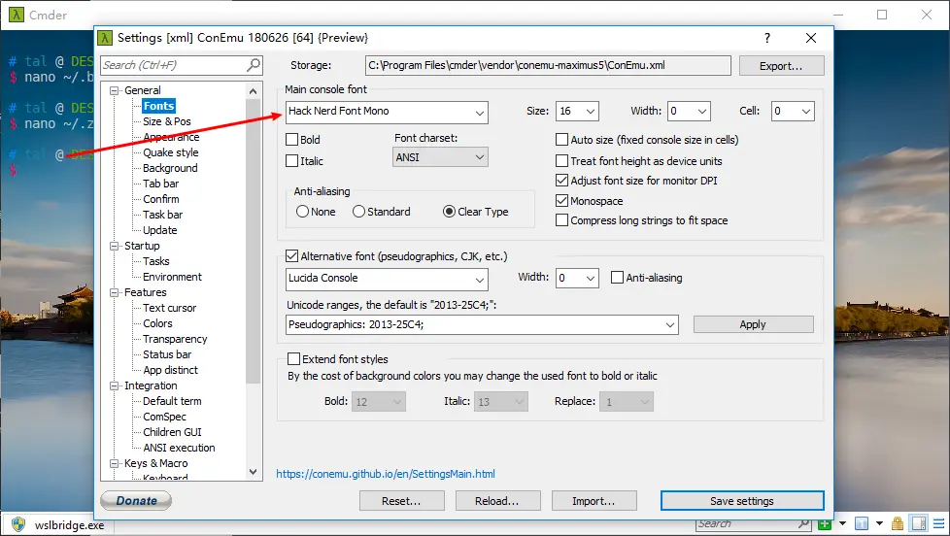
Task: Open ANSI execution settings page
Action: click(179, 449)
